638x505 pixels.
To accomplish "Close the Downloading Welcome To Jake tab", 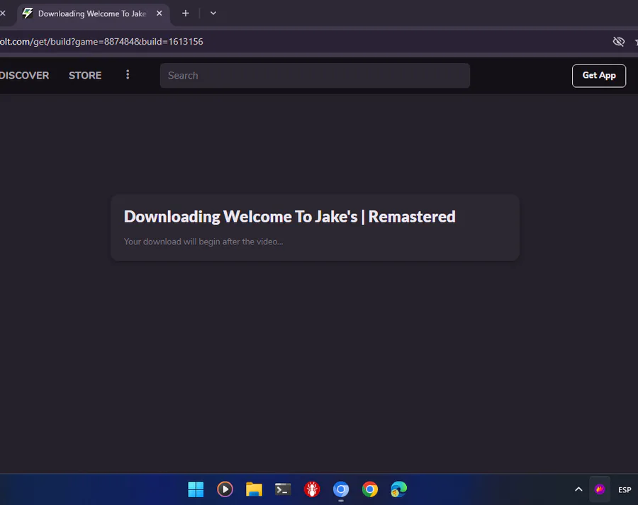I will point(159,13).
